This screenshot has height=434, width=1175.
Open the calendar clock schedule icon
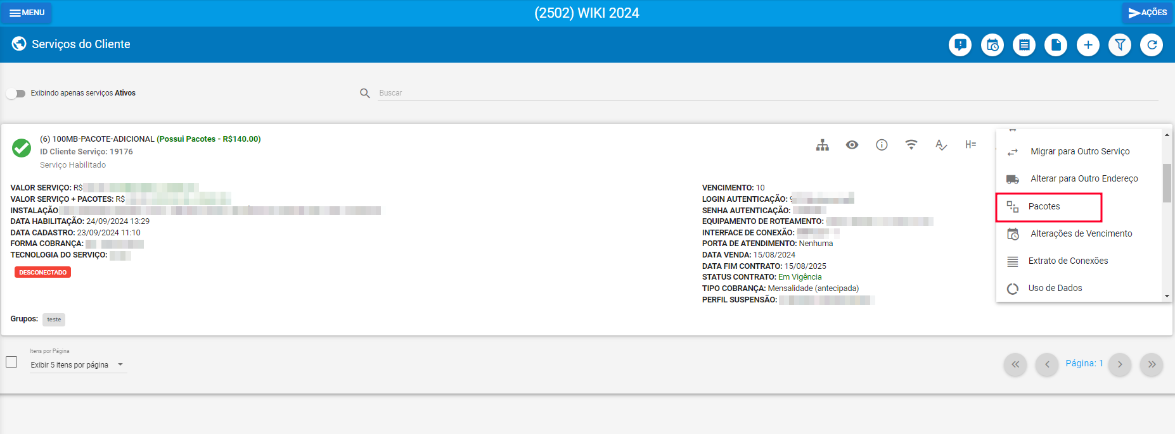[x=992, y=45]
